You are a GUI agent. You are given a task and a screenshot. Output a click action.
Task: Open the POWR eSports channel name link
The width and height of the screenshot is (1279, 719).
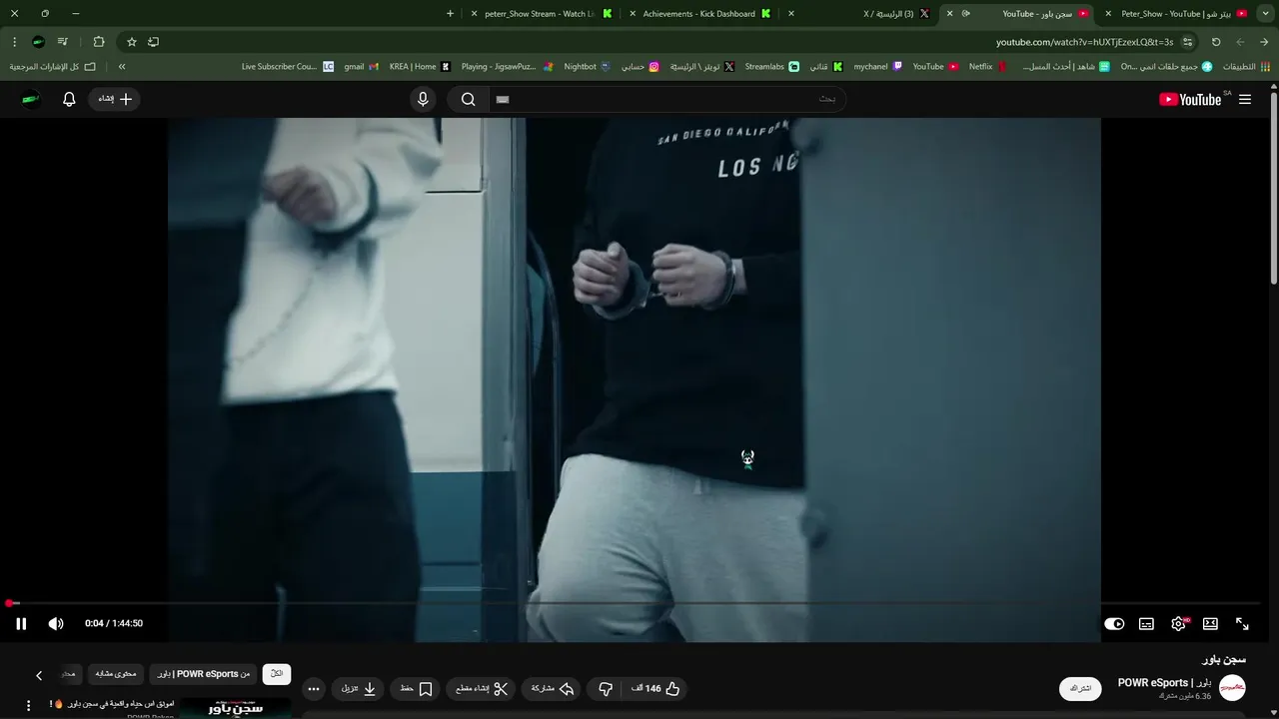pyautogui.click(x=1164, y=683)
